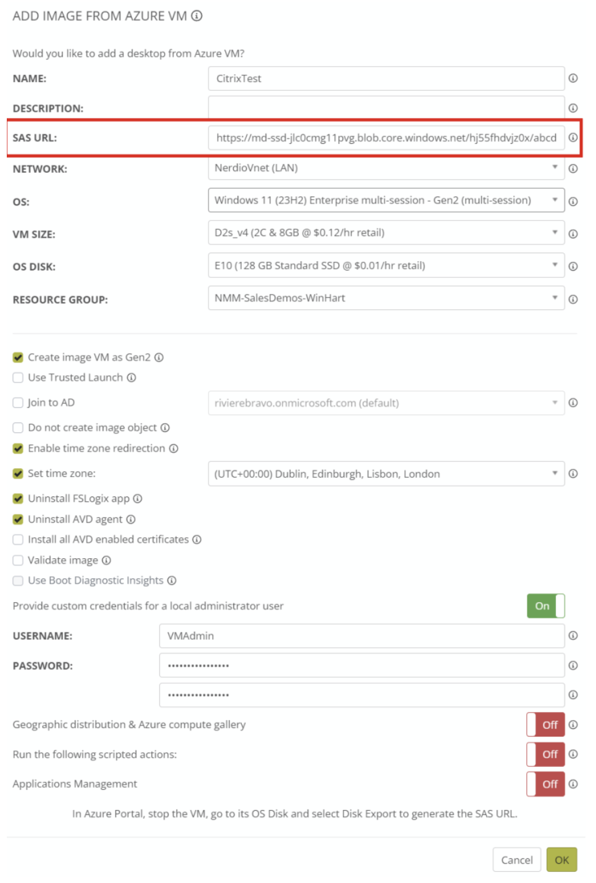Image resolution: width=596 pixels, height=883 pixels.
Task: Click info icon next to Username field
Action: tap(573, 635)
